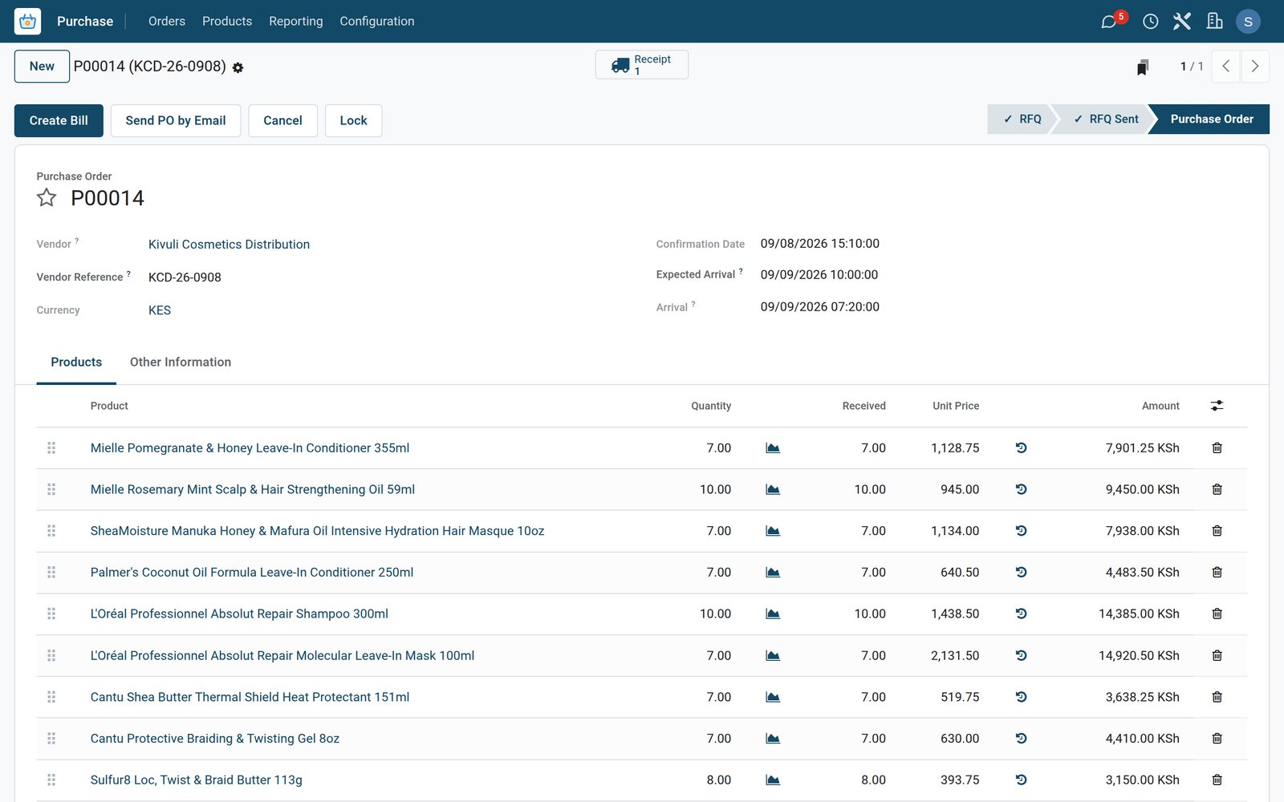The width and height of the screenshot is (1284, 802).
Task: Open the gear actions menu beside P00014
Action: 238,67
